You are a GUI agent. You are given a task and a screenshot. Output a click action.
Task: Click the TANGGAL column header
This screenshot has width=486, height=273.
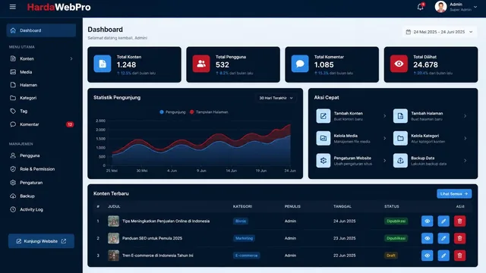(x=342, y=206)
